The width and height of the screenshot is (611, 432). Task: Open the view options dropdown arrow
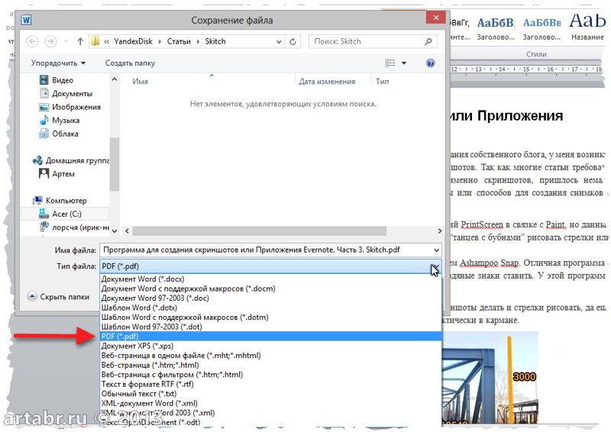[x=404, y=63]
